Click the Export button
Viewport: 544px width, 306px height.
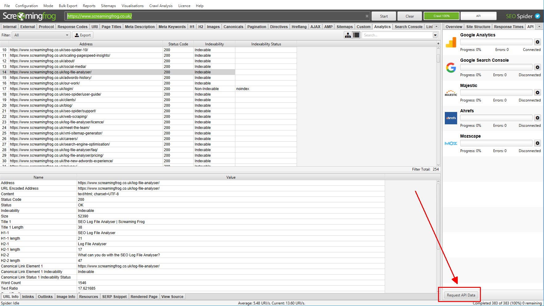point(83,35)
